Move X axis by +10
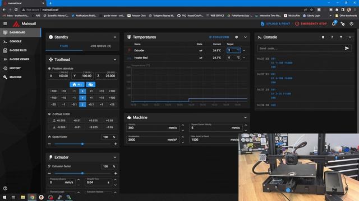The image size is (359, 201). [102, 91]
